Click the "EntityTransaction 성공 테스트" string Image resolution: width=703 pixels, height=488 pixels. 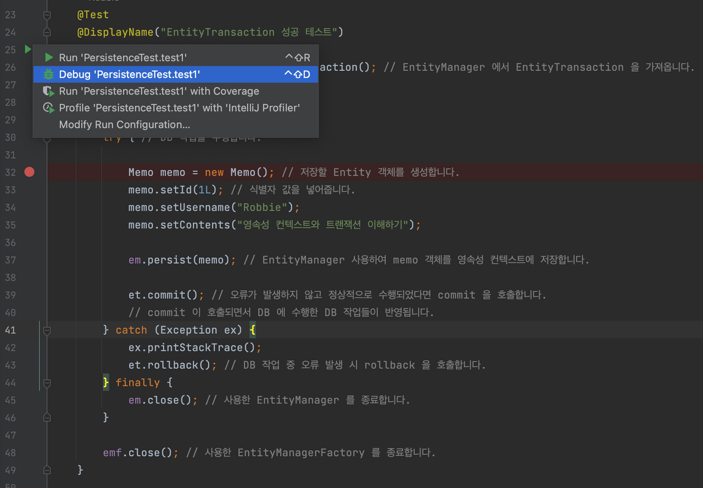coord(249,32)
